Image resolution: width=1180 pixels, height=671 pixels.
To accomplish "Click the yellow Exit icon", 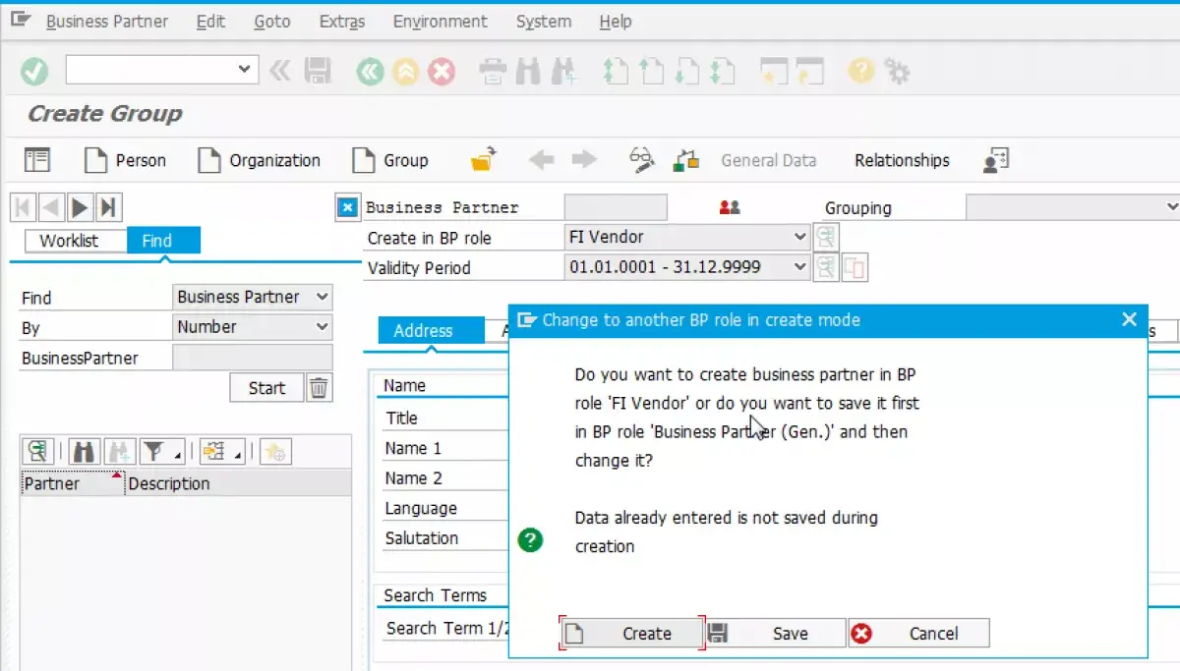I will point(406,71).
